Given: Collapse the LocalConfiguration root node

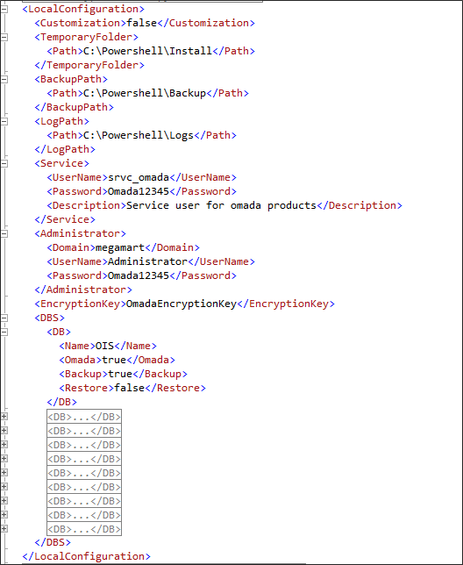Looking at the screenshot, I should (x=4, y=9).
